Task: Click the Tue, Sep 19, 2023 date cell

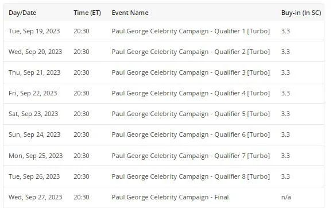Action: point(34,31)
